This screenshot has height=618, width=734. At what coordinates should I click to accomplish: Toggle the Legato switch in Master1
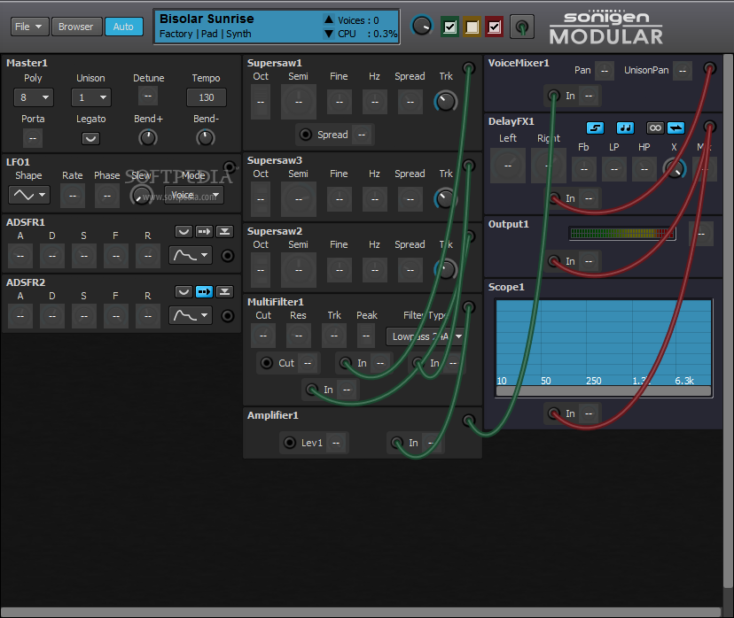click(90, 138)
